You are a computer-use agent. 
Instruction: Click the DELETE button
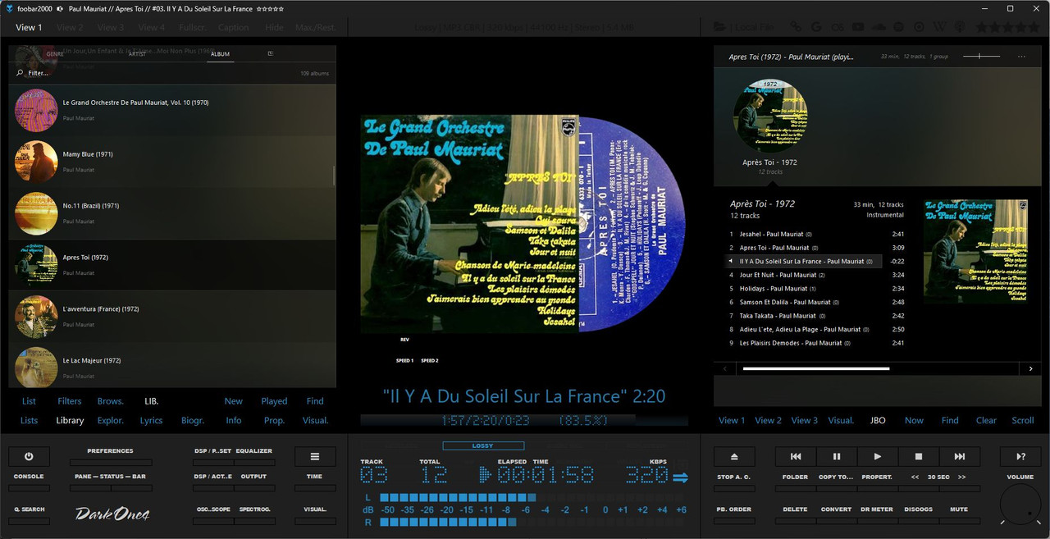795,509
